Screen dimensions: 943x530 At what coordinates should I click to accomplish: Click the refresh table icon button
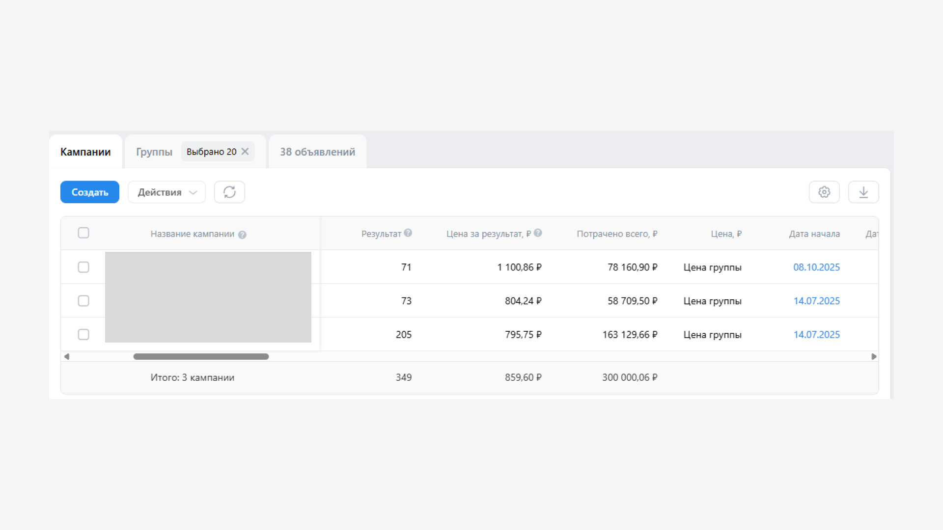pyautogui.click(x=229, y=192)
